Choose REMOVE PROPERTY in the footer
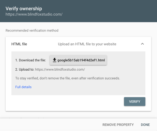The width and height of the screenshot is (157, 131). [x=118, y=125]
